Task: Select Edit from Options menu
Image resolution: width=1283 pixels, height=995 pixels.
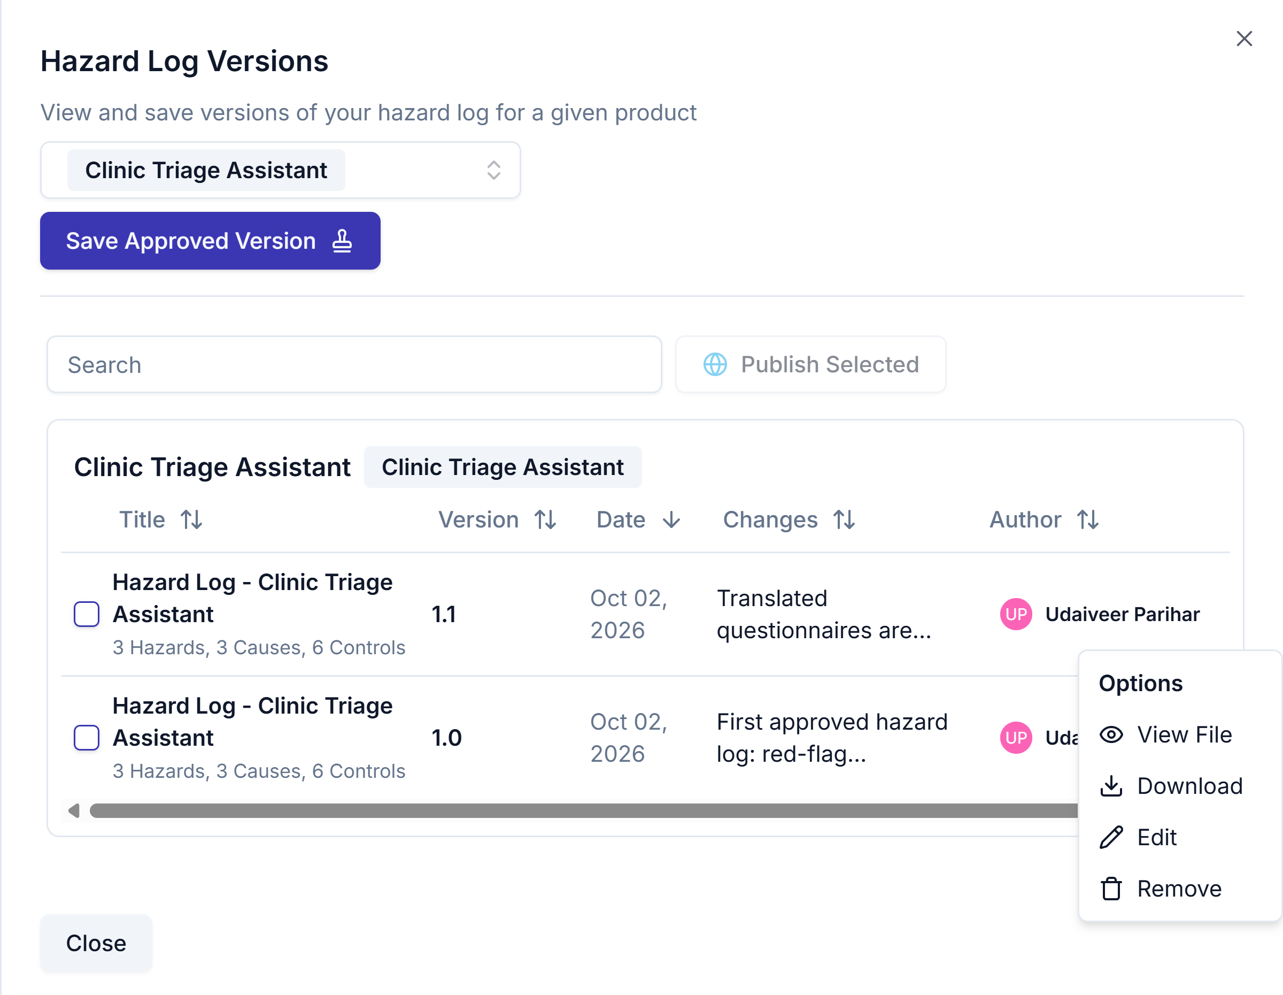Action: (x=1180, y=838)
